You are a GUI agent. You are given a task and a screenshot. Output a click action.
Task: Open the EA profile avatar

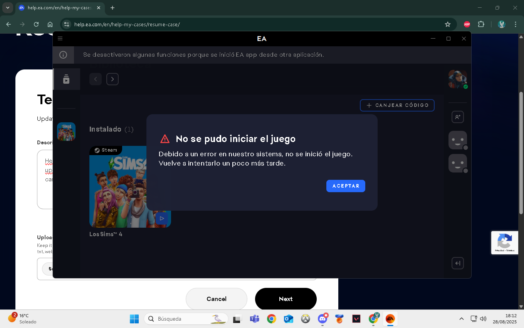click(458, 79)
